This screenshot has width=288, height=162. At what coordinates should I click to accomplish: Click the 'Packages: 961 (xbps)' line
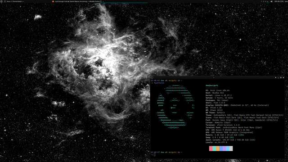coord(217,100)
